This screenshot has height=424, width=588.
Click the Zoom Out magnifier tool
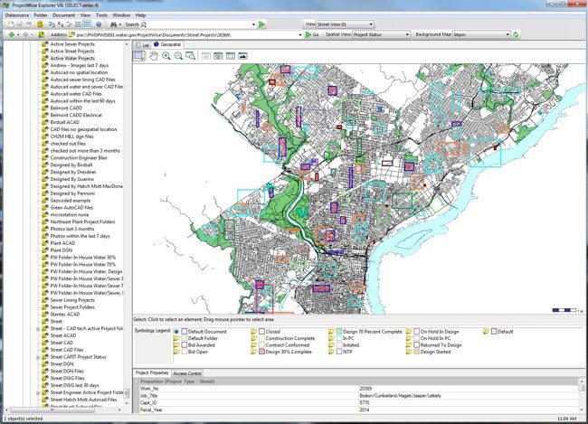178,56
